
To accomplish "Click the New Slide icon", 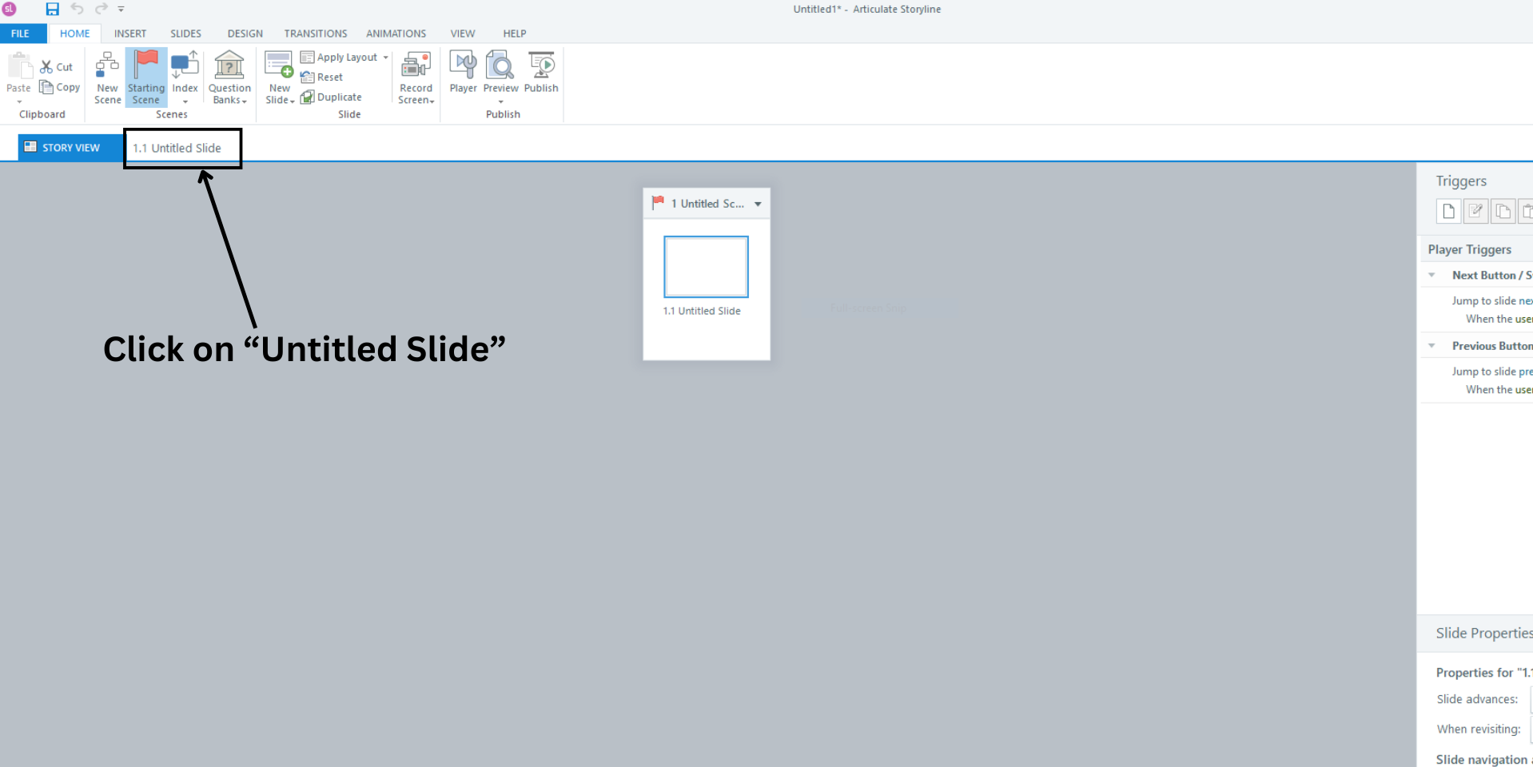I will (279, 66).
